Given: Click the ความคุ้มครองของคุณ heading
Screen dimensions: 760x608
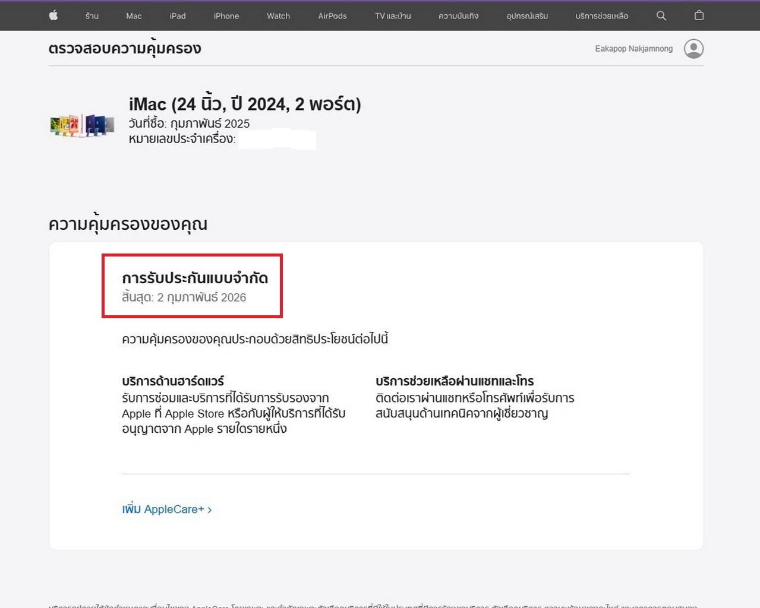Looking at the screenshot, I should click(x=128, y=224).
